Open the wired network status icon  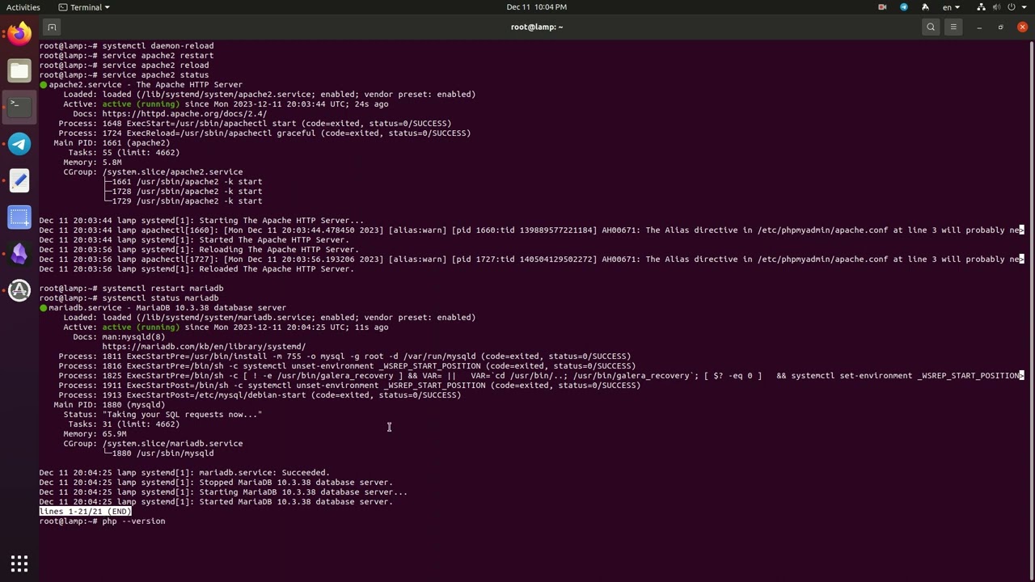(981, 6)
